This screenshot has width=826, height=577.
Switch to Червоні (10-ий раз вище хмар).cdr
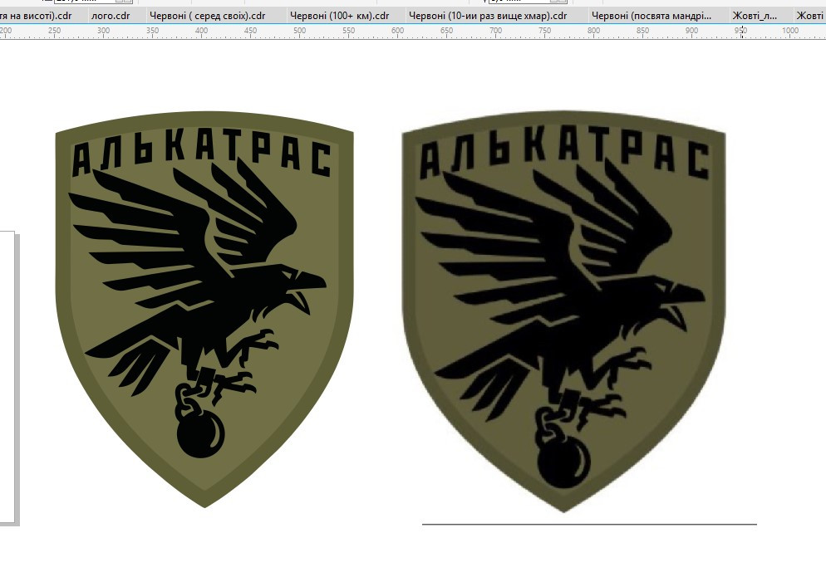[x=488, y=16]
